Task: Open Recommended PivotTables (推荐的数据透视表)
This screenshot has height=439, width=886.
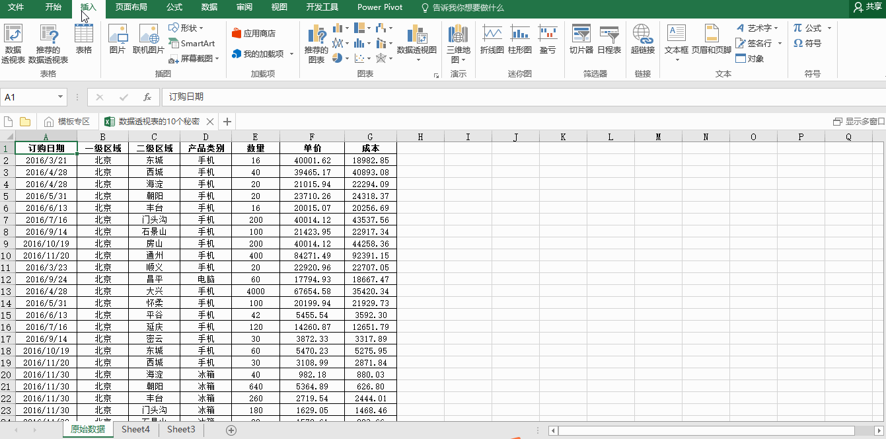Action: [48, 44]
